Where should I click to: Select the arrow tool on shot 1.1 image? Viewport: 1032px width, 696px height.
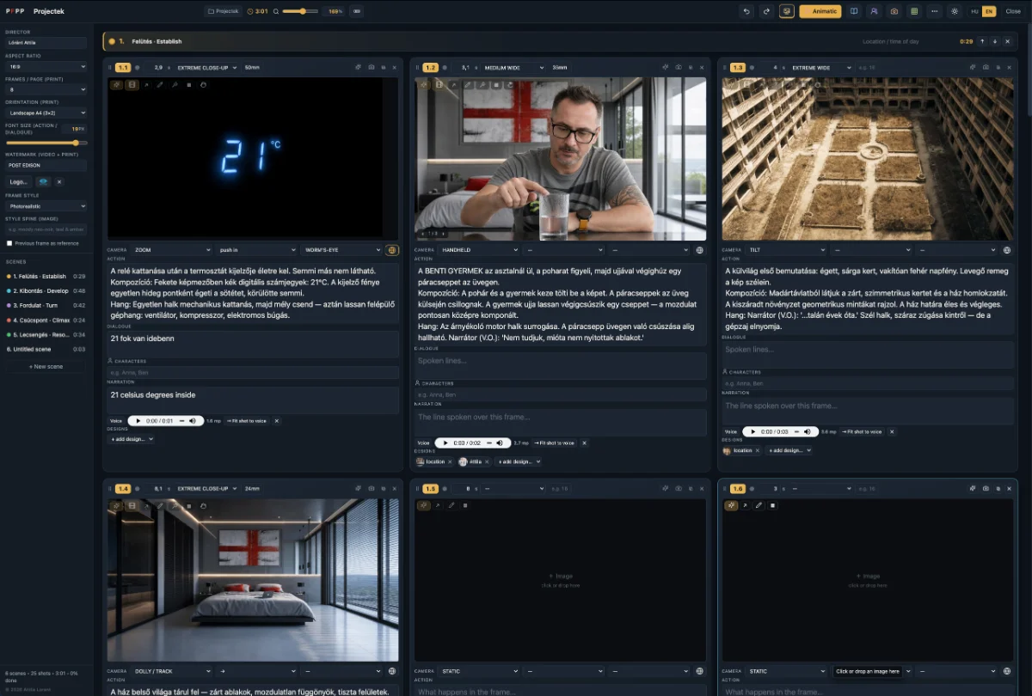pyautogui.click(x=146, y=85)
